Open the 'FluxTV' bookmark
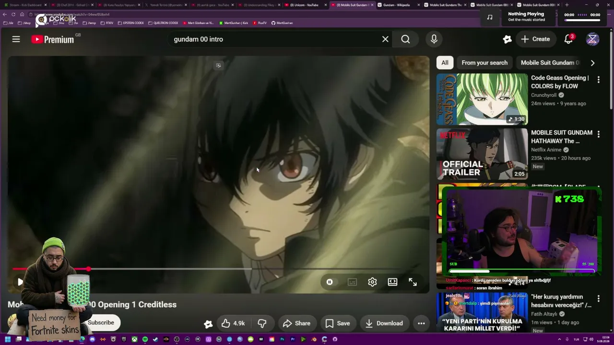Viewport: 614px width, 345px height. tap(260, 23)
